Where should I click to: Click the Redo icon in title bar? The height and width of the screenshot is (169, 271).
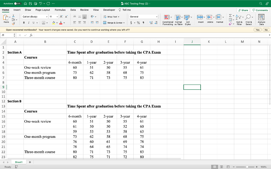[48, 3]
